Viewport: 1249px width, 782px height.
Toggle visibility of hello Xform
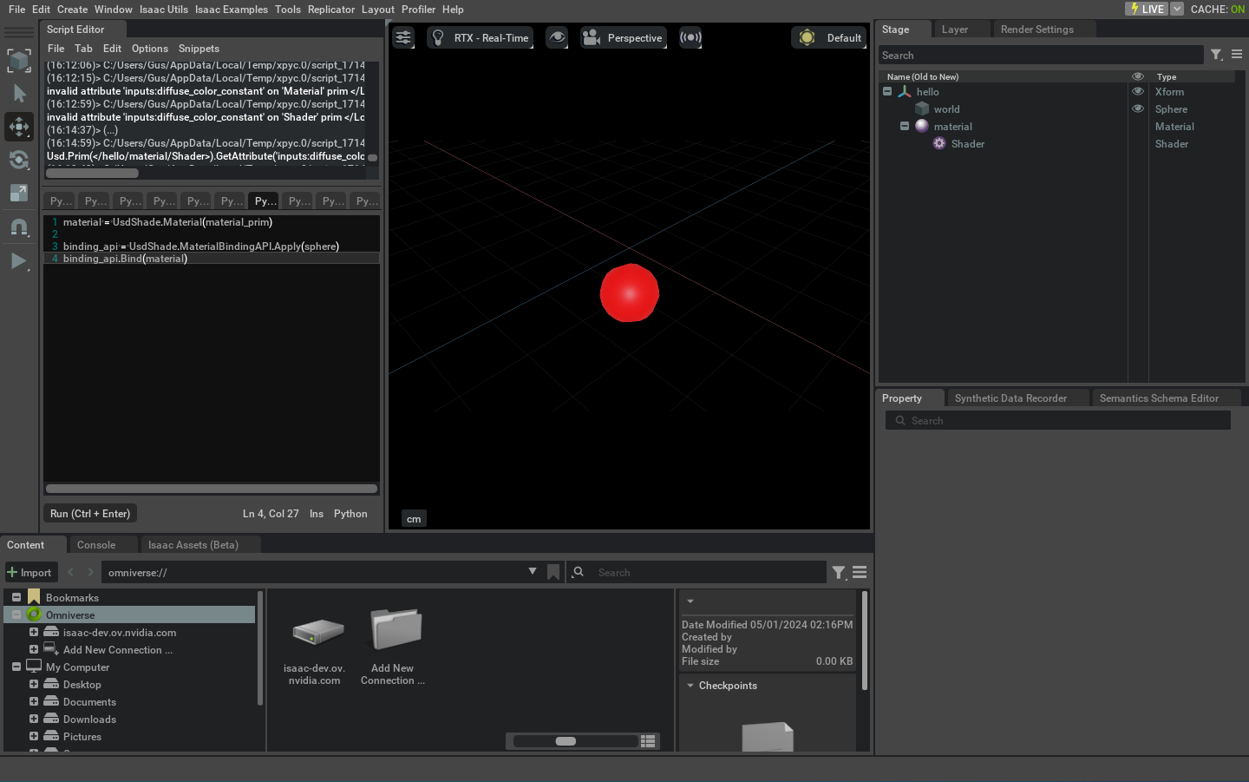tap(1138, 91)
